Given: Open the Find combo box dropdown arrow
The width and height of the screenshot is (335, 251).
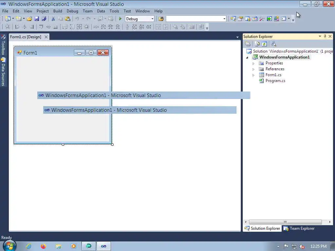Looking at the screenshot, I should [x=224, y=19].
